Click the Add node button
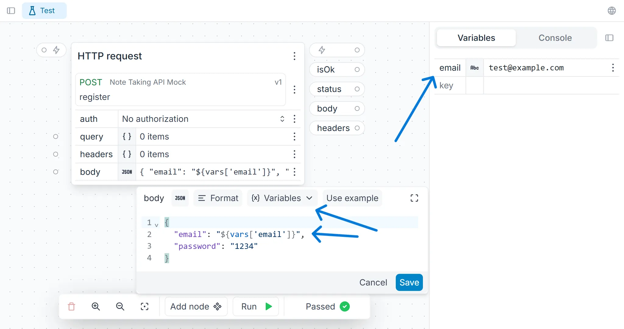This screenshot has height=329, width=624. click(x=196, y=306)
